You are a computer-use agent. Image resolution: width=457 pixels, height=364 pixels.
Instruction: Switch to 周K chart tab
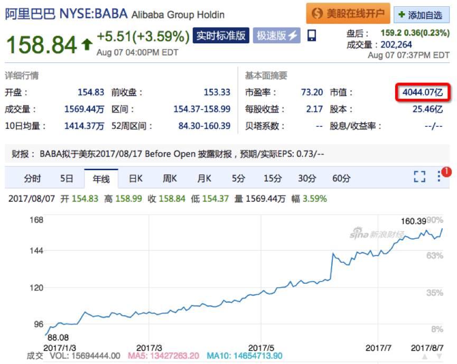click(x=170, y=178)
